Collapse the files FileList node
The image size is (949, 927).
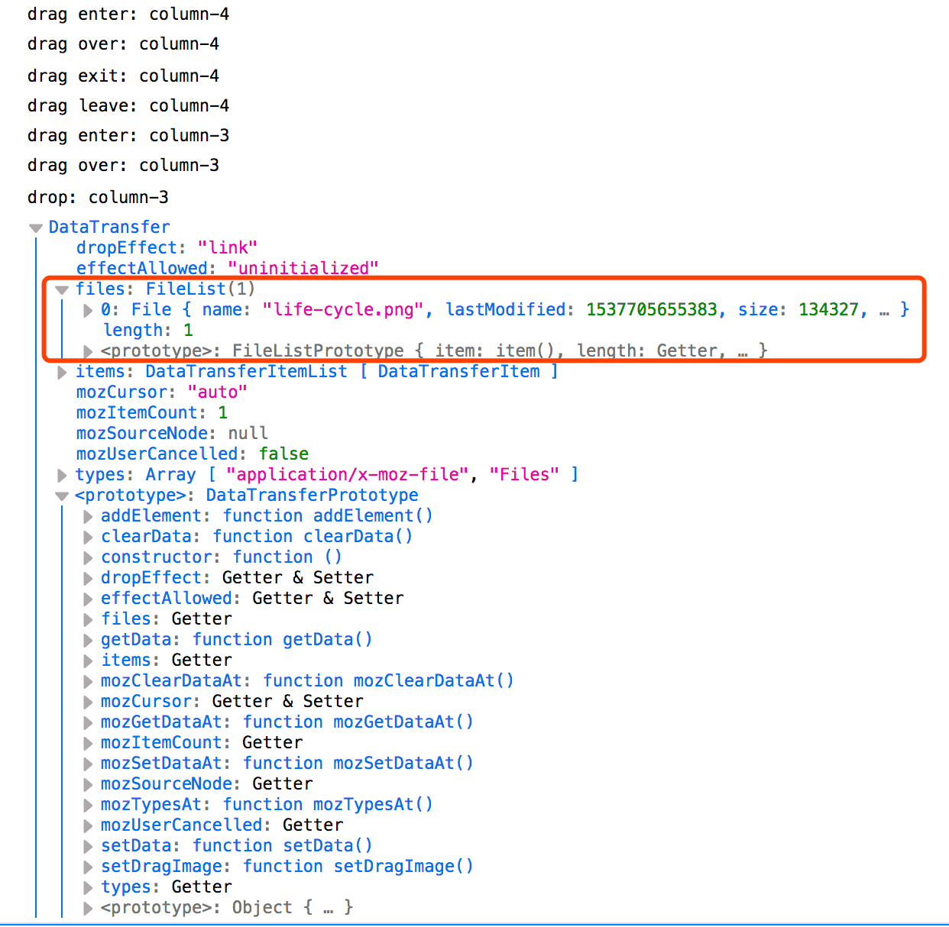pos(62,289)
